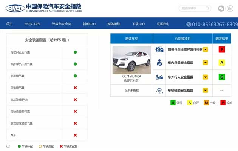Screen dimensions: 238x151
Task: Expand the 车内乘员安全指数 dropdown arrow
Action: pyautogui.click(x=206, y=63)
